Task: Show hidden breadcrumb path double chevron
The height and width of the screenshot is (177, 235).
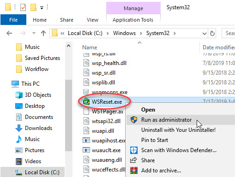Action: click(x=62, y=33)
